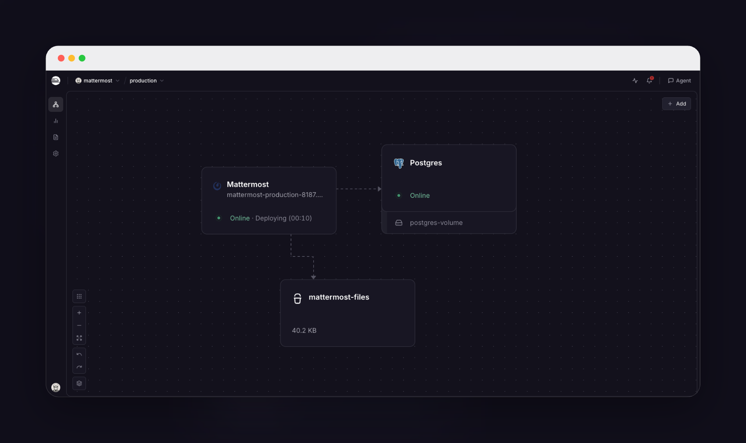The width and height of the screenshot is (746, 443).
Task: Open the Logs document sidebar icon
Action: click(x=56, y=137)
